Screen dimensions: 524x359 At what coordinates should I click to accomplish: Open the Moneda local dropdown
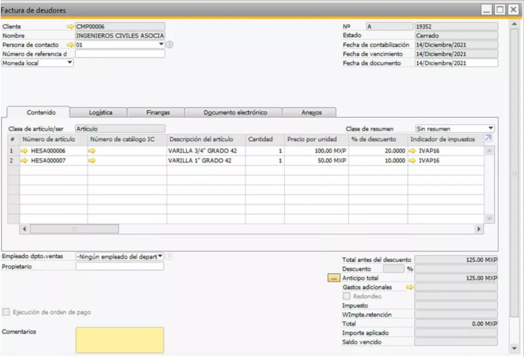coord(70,63)
